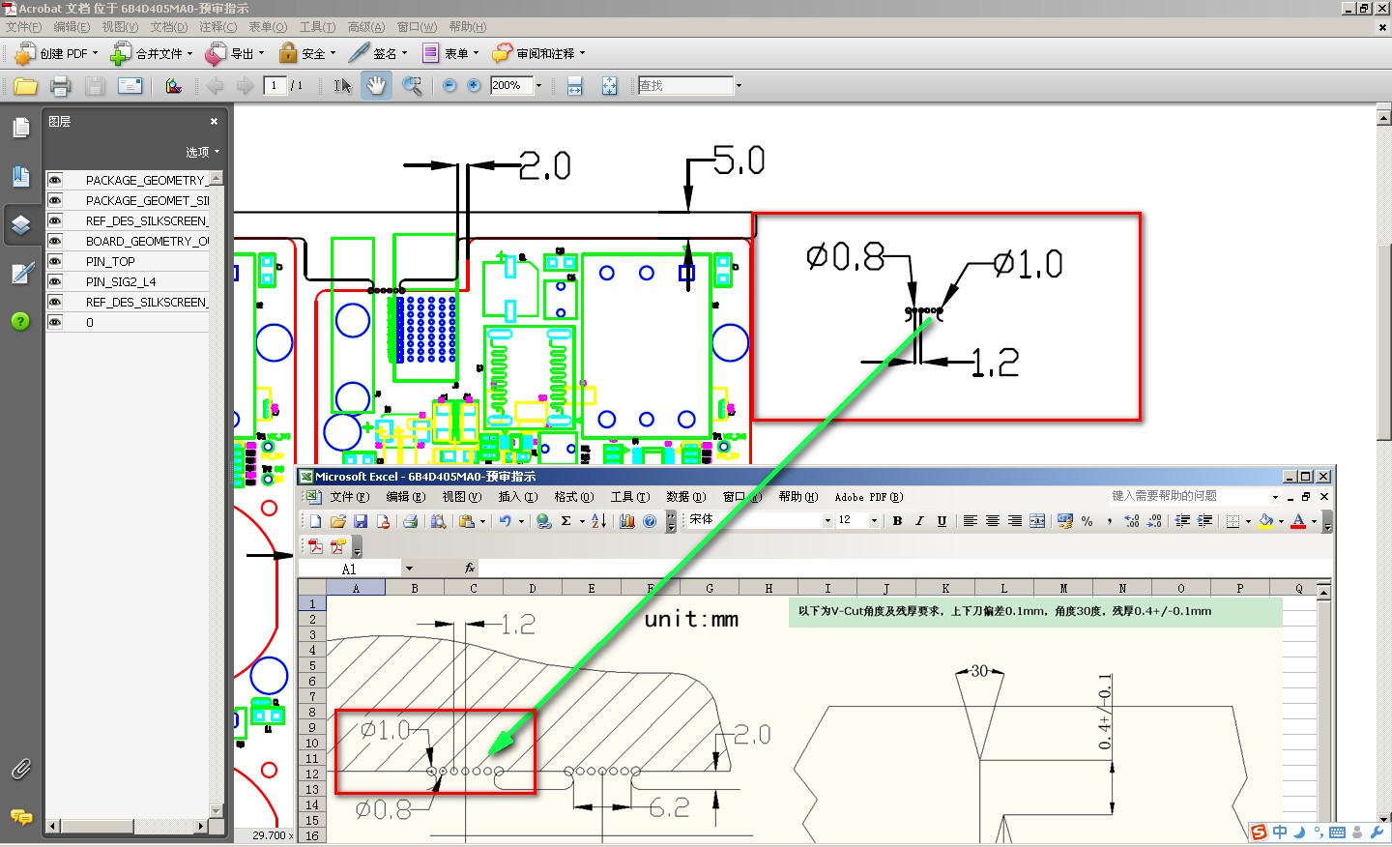This screenshot has height=847, width=1392.
Task: Open Excel Adobe PDF(B) menu
Action: pyautogui.click(x=869, y=497)
